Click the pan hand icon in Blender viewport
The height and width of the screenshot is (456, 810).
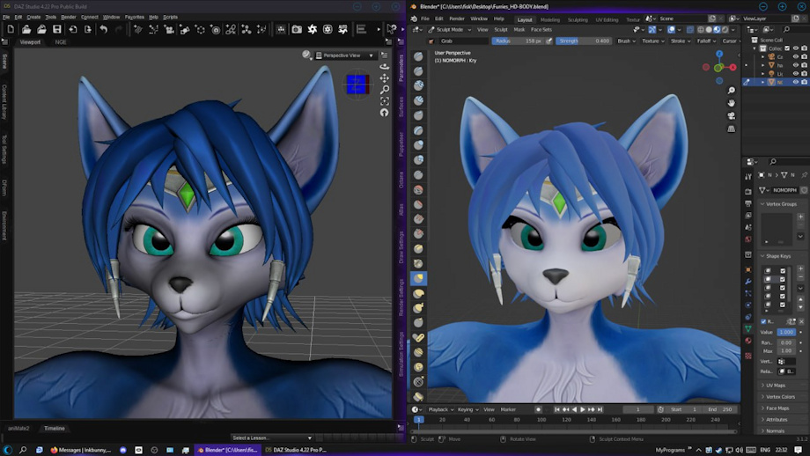coord(732,103)
